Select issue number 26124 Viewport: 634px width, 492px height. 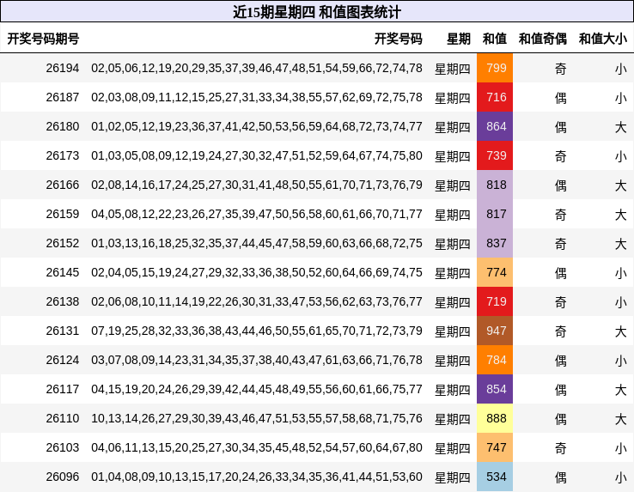62,360
